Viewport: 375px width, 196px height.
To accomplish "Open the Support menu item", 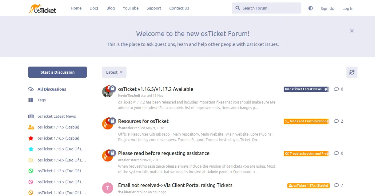I will pos(154,8).
